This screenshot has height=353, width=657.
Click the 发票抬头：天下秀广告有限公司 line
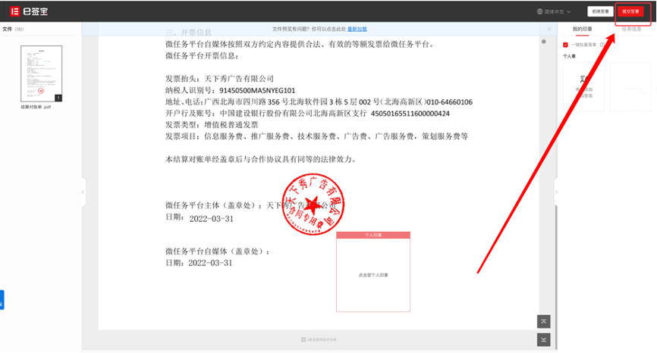click(219, 79)
